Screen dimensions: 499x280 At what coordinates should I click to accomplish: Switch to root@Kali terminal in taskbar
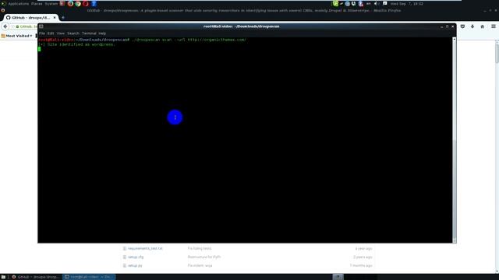[89, 277]
